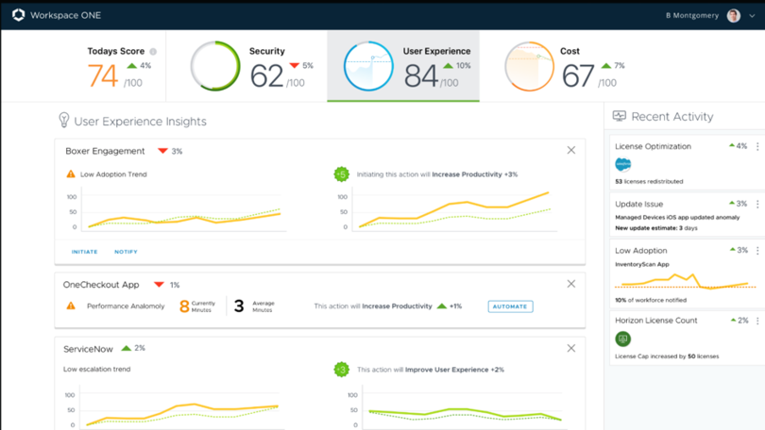Open the B Montgomery user avatar
Image resolution: width=765 pixels, height=430 pixels.
(x=733, y=16)
